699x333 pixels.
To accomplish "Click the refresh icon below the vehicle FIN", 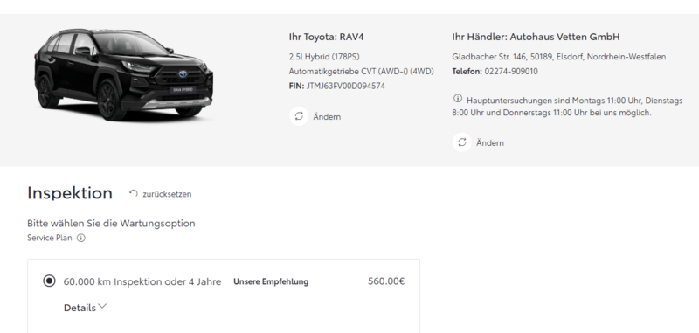I will [299, 116].
